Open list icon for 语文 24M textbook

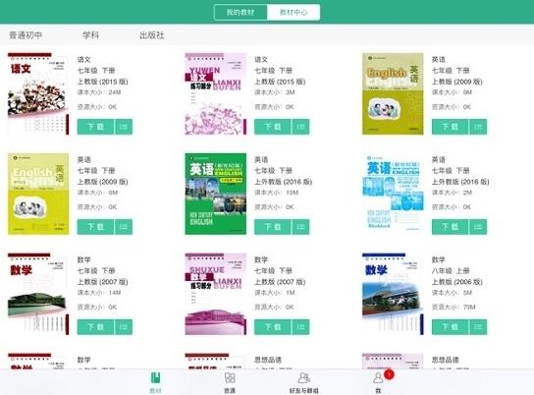(x=124, y=127)
